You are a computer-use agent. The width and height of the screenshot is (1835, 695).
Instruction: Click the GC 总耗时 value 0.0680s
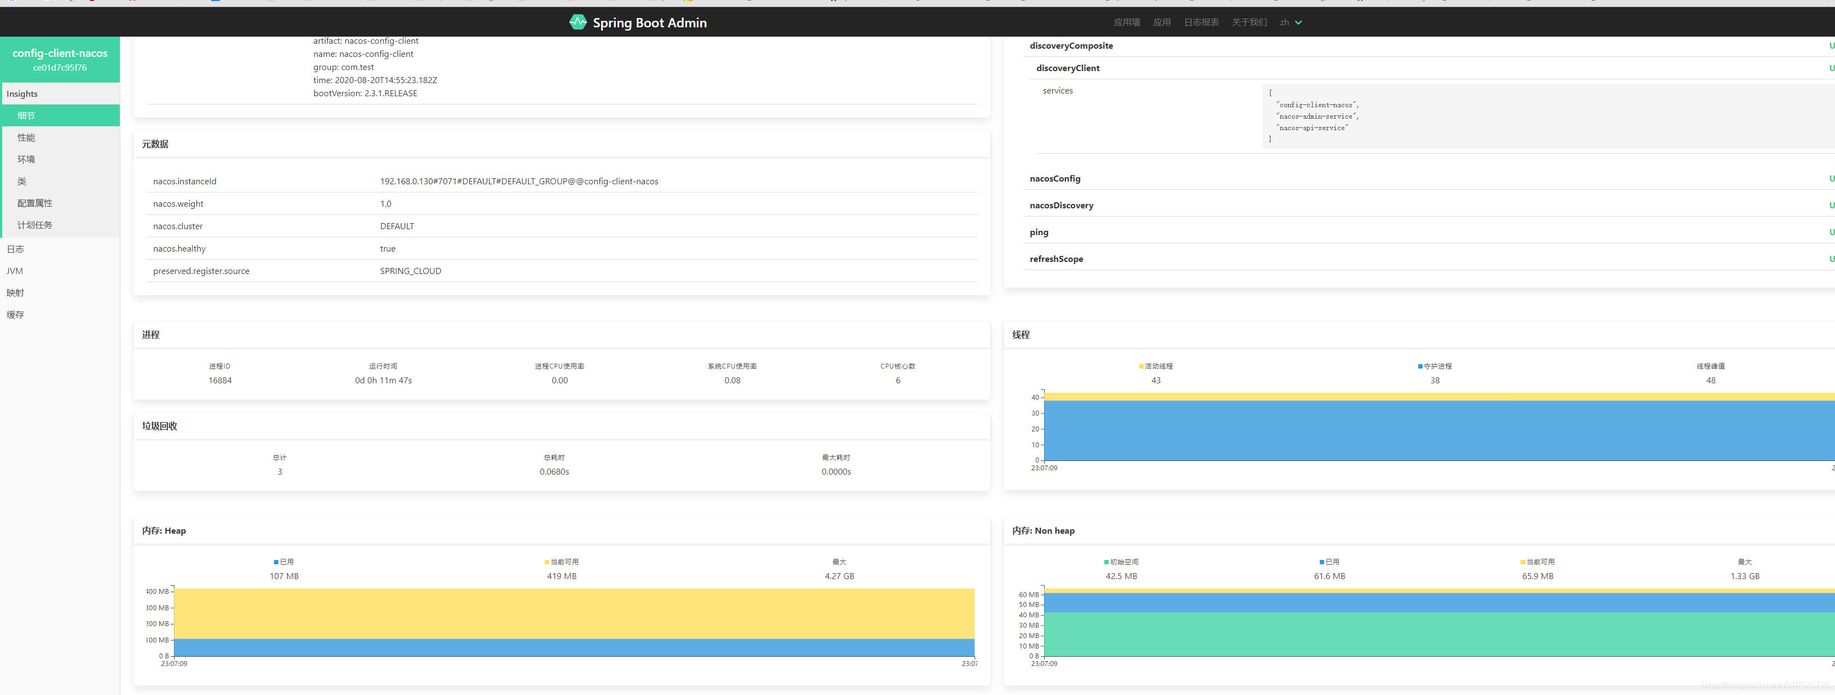tap(554, 472)
